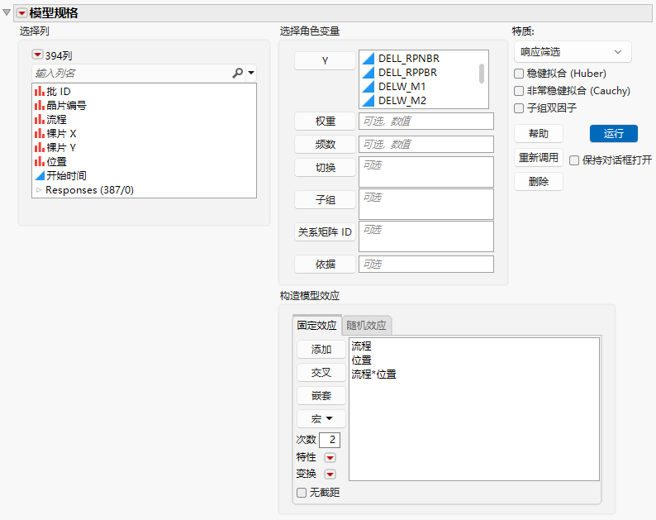
Task: Enable the 无截距 checkbox
Action: [x=302, y=493]
